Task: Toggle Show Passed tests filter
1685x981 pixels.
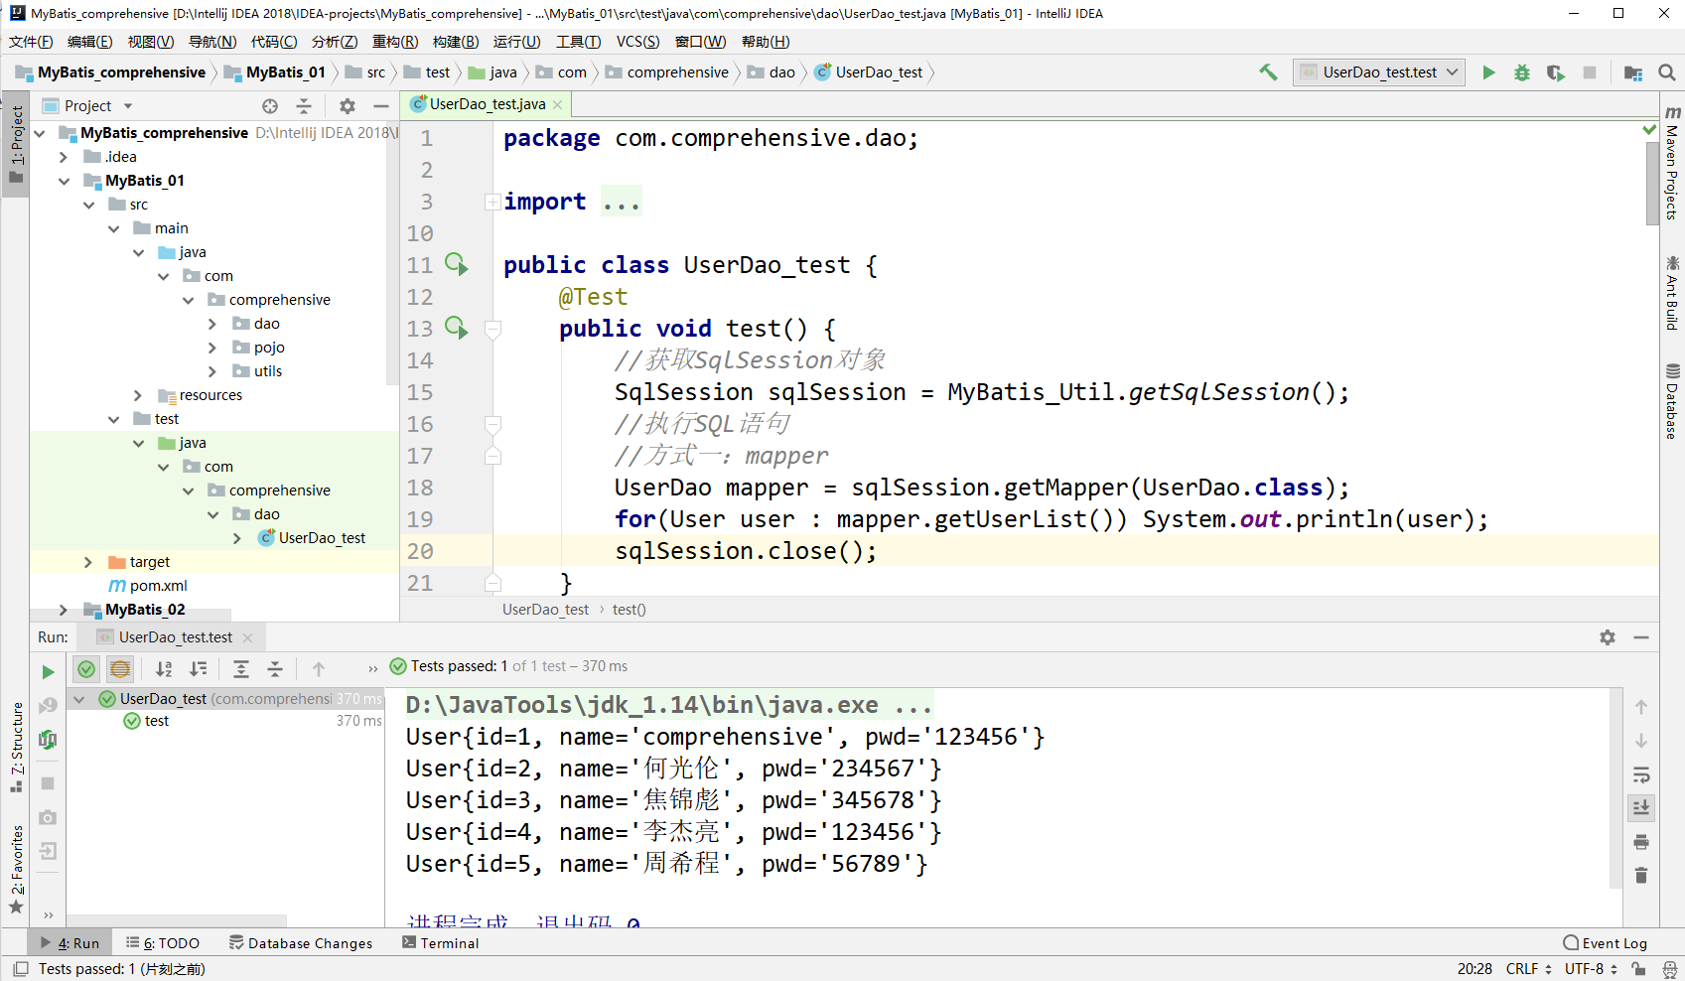Action: click(86, 669)
